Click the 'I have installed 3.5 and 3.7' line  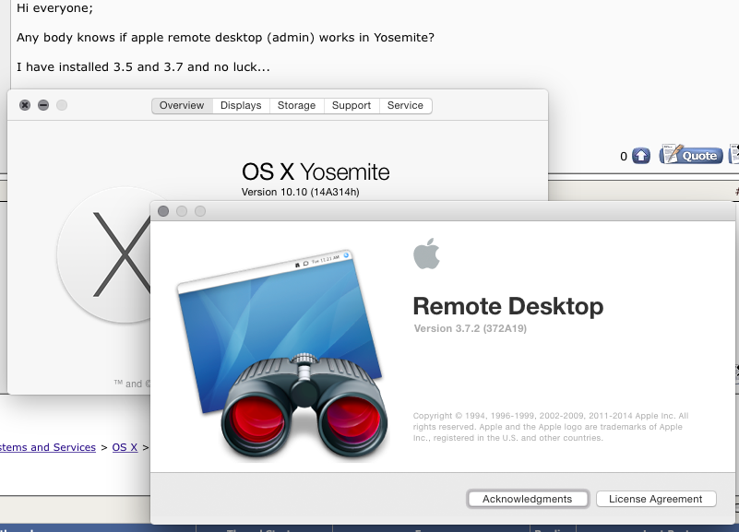pyautogui.click(x=143, y=67)
